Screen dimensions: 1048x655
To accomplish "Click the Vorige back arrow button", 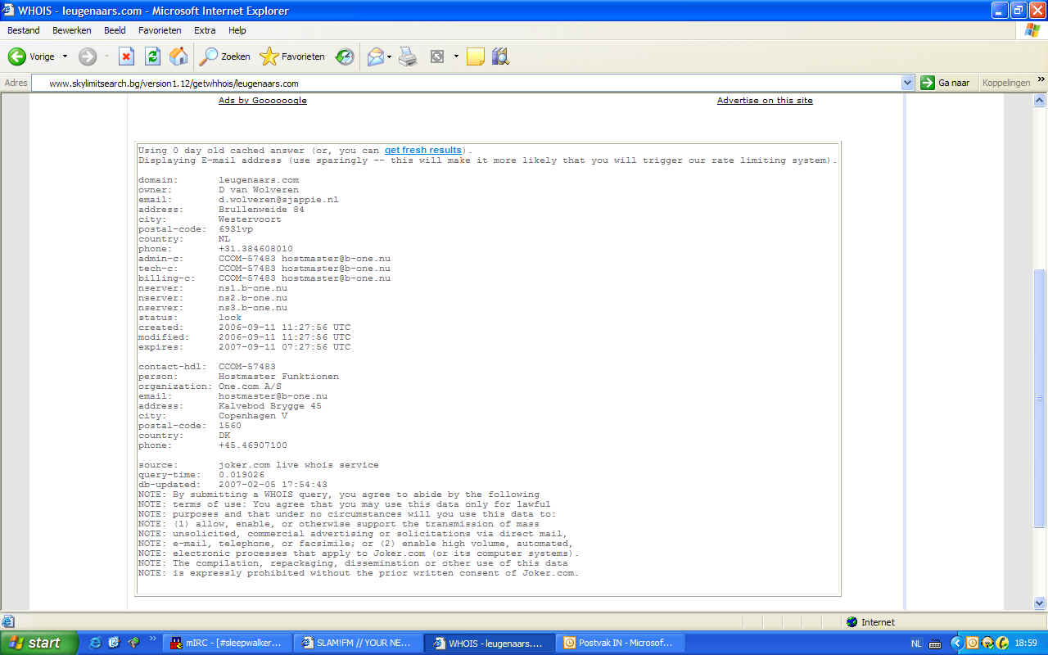I will click(31, 56).
